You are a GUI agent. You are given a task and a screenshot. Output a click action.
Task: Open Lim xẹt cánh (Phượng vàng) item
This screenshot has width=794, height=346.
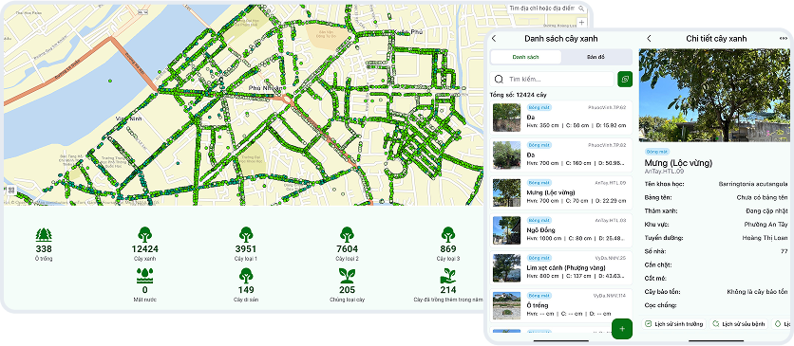pos(561,267)
